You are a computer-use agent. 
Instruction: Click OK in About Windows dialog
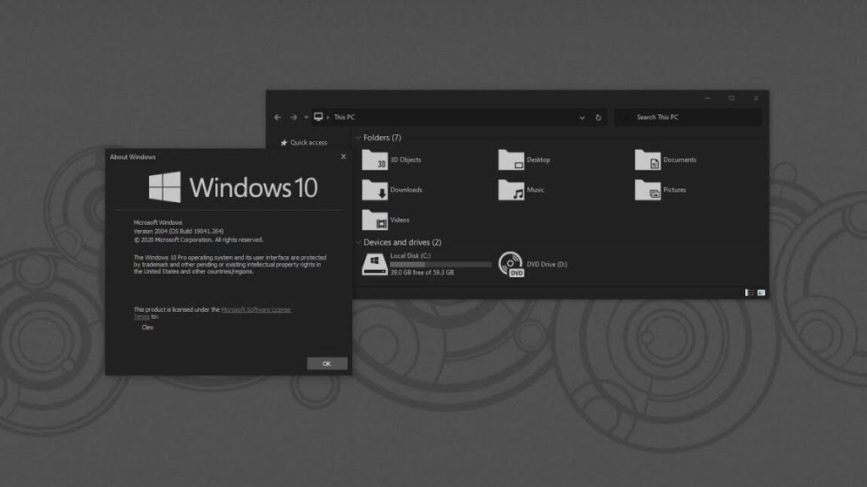pyautogui.click(x=327, y=364)
